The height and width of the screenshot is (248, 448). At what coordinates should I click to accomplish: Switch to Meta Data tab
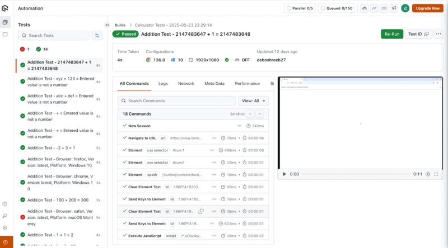point(214,84)
